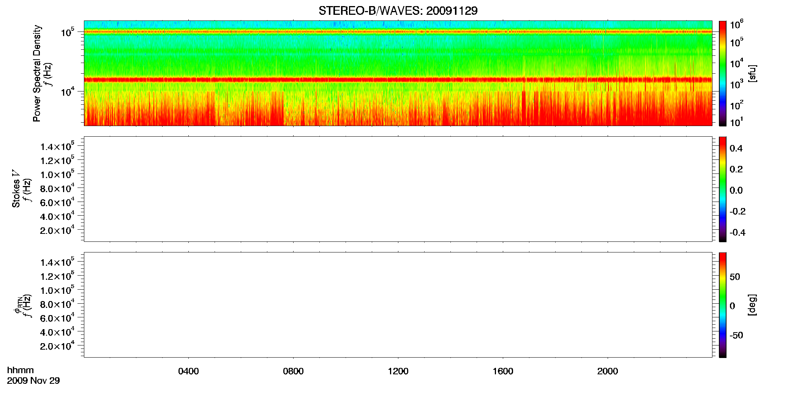Select the degree color bar for phi RTN
The image size is (796, 410).
tap(723, 305)
